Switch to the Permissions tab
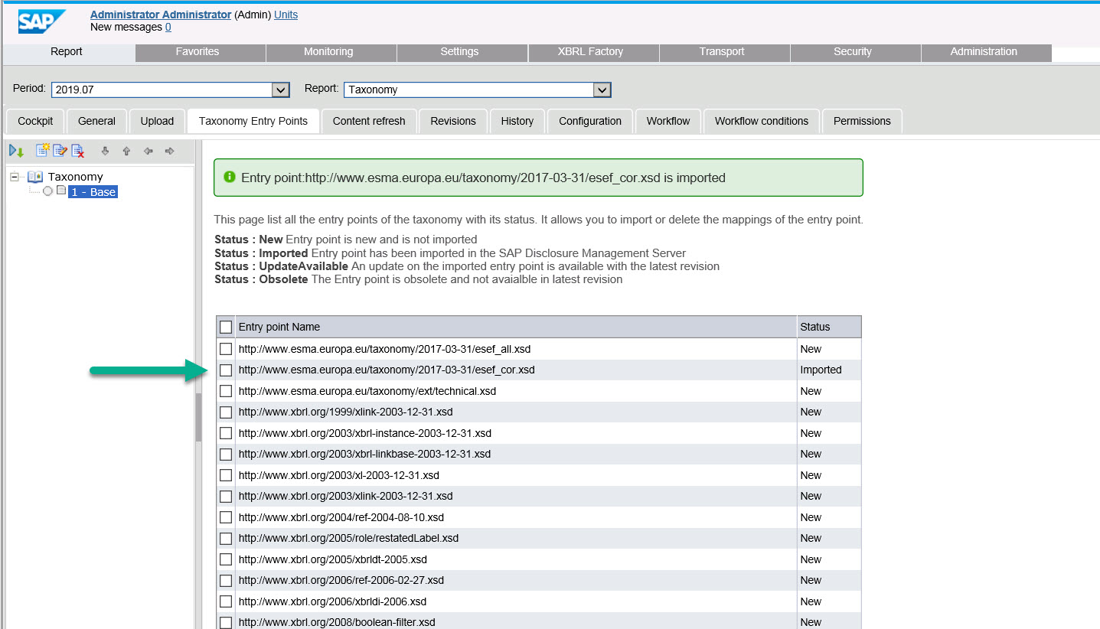The width and height of the screenshot is (1100, 629). (x=862, y=121)
